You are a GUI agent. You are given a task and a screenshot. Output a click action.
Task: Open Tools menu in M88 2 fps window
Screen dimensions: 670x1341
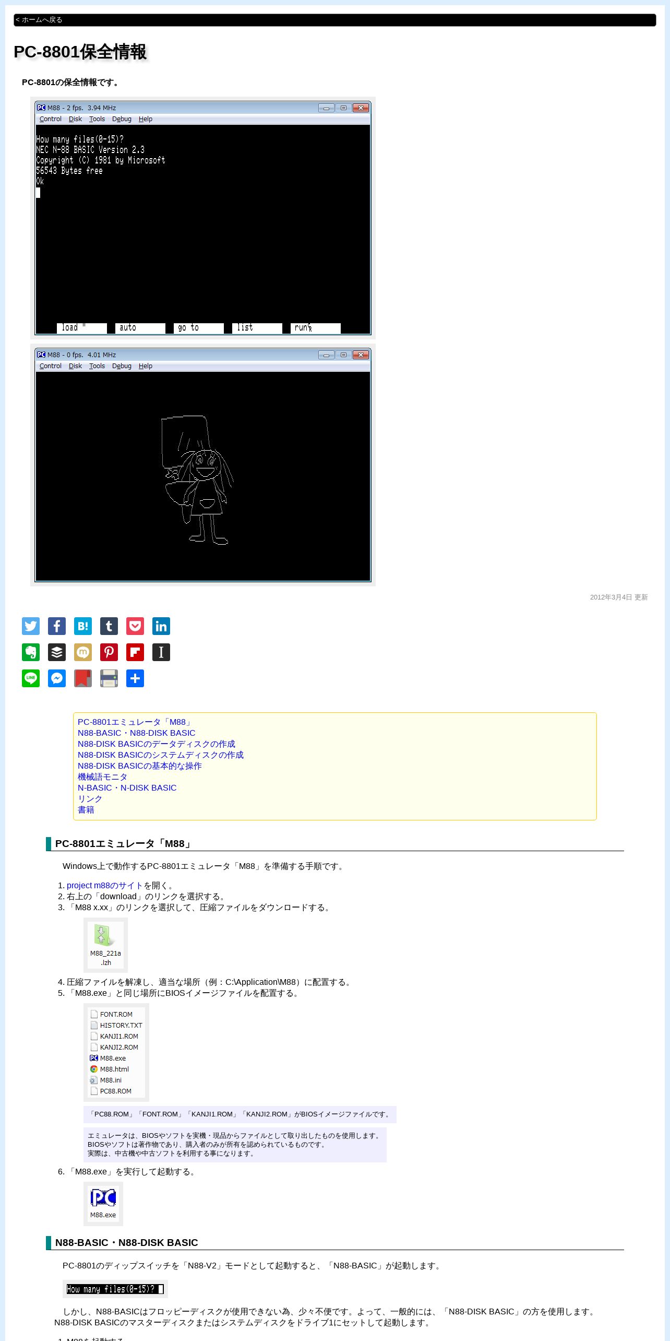[97, 119]
